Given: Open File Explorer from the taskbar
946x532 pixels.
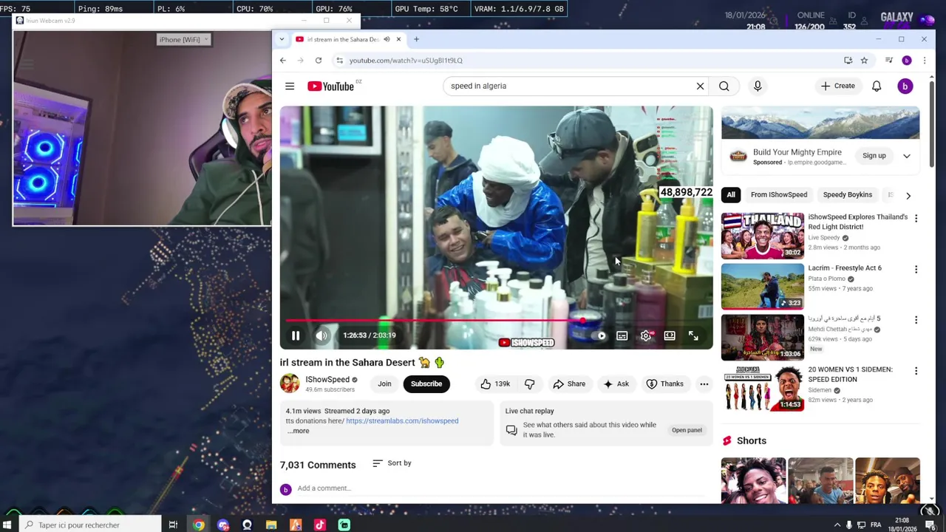Looking at the screenshot, I should coord(271,525).
